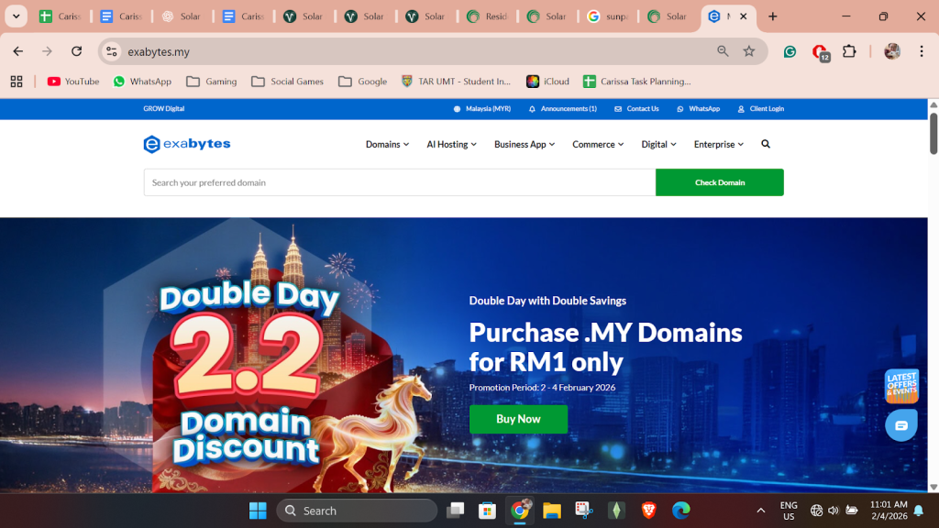Click the Windows taskbar Search box
The height and width of the screenshot is (528, 939).
[x=357, y=511]
